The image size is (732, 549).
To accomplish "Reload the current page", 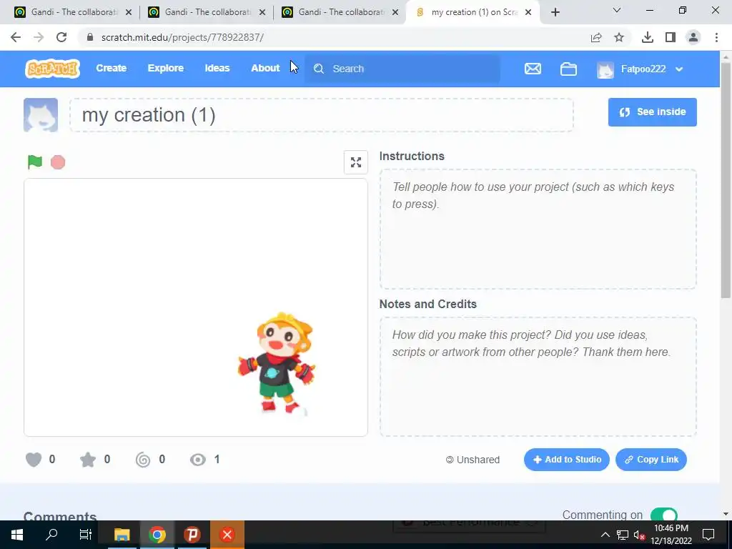I will coord(61,37).
